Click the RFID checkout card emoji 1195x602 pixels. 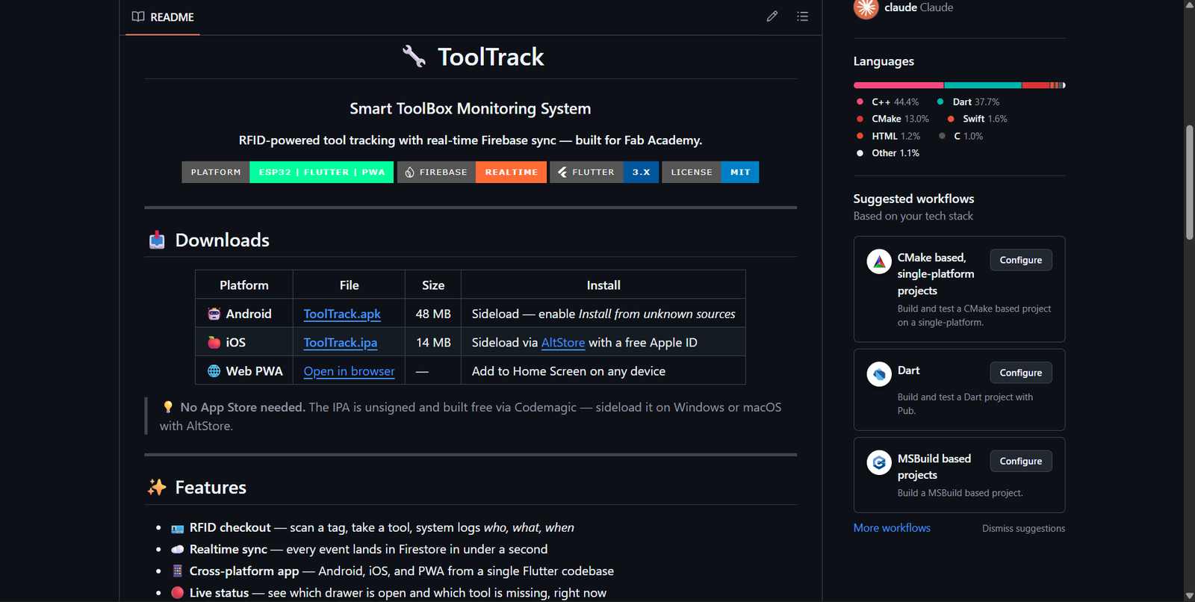[x=178, y=528]
